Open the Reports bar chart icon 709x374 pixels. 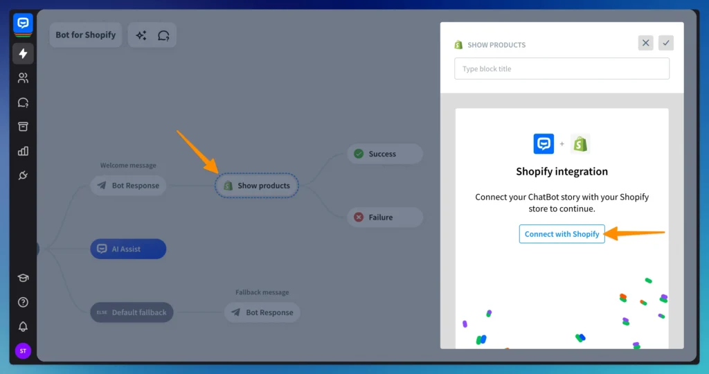pyautogui.click(x=23, y=151)
